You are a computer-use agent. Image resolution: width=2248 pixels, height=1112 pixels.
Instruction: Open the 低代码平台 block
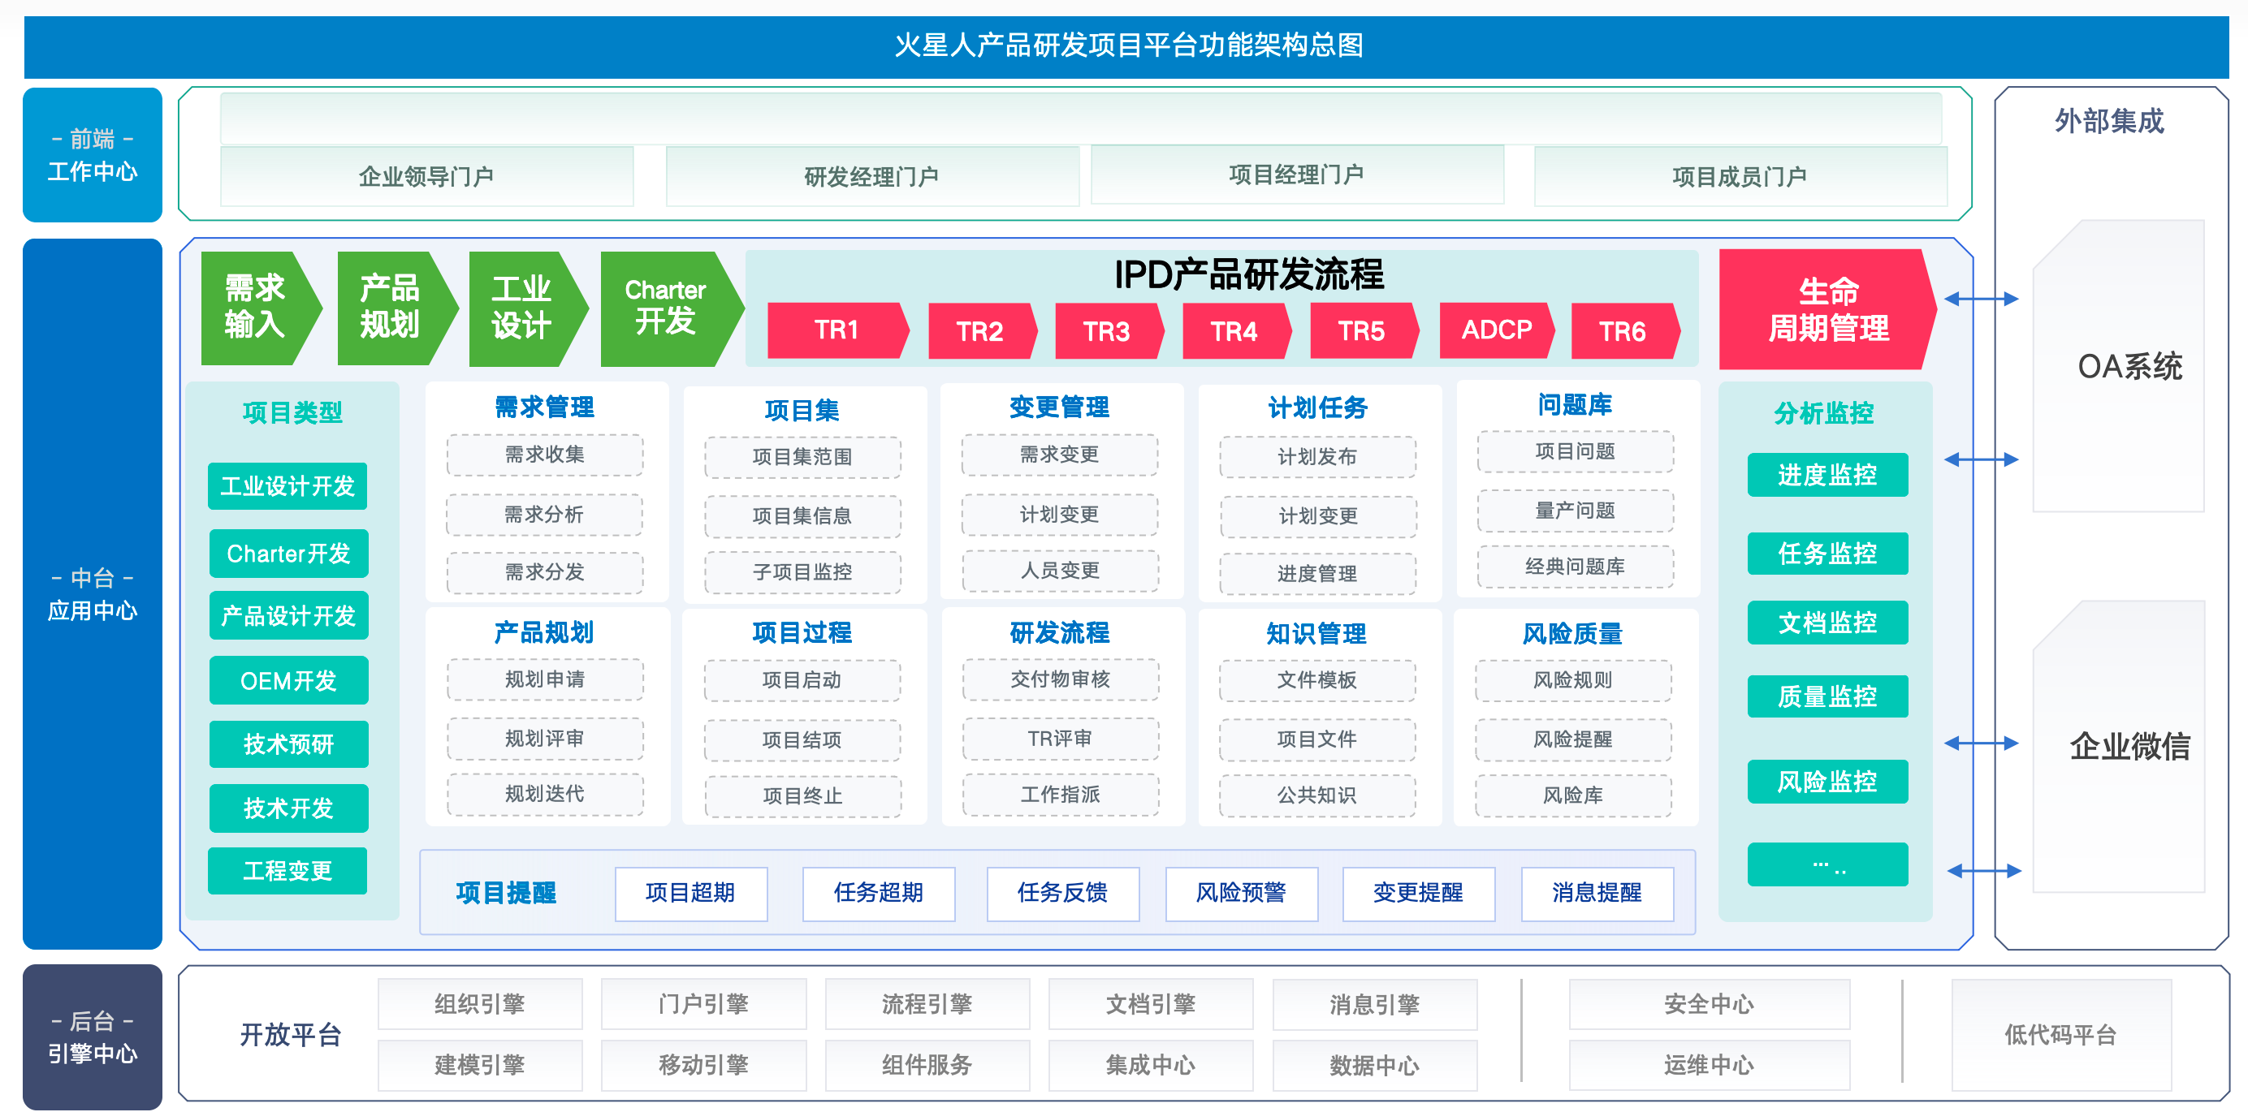pos(2061,1034)
